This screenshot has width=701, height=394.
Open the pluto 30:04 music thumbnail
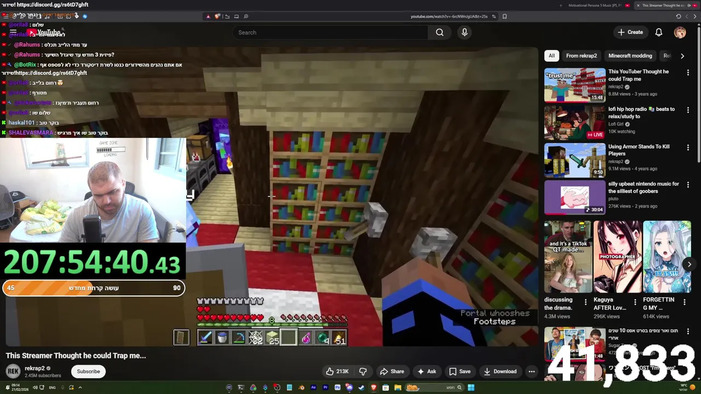574,198
